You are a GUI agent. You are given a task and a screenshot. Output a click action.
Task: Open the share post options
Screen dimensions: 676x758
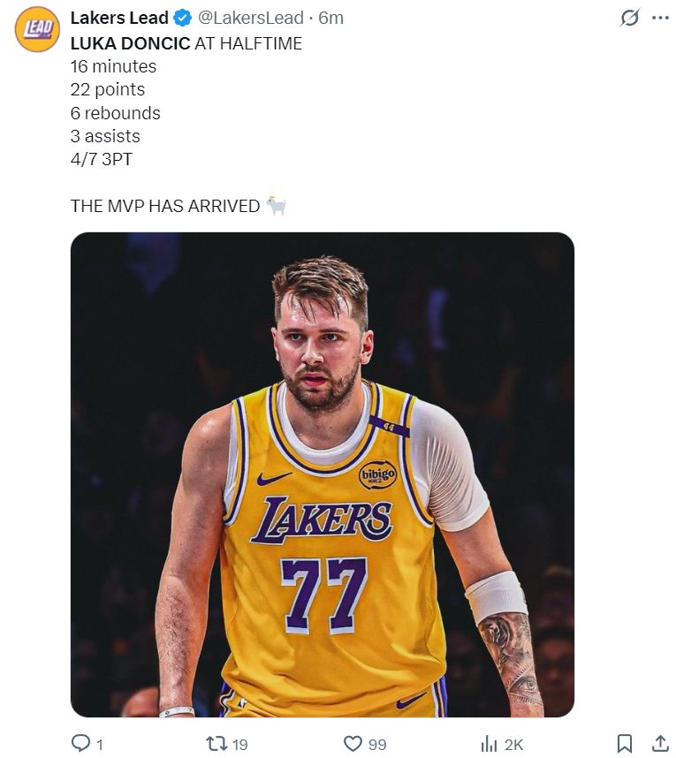pos(659,744)
